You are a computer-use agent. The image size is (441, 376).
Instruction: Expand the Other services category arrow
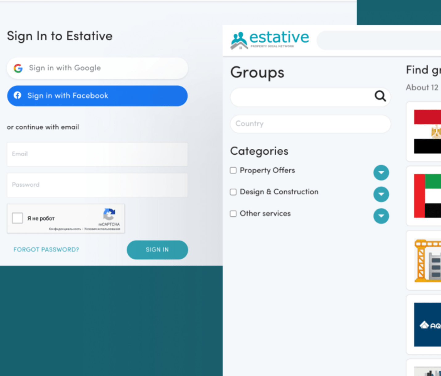click(381, 216)
